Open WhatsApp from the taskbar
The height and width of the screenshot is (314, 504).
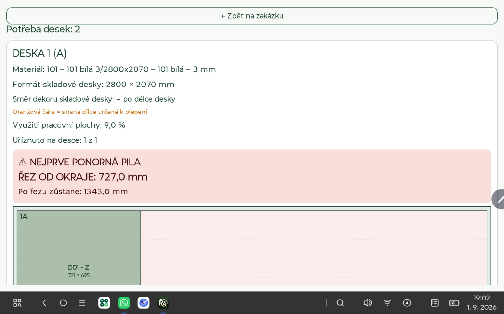tap(124, 303)
